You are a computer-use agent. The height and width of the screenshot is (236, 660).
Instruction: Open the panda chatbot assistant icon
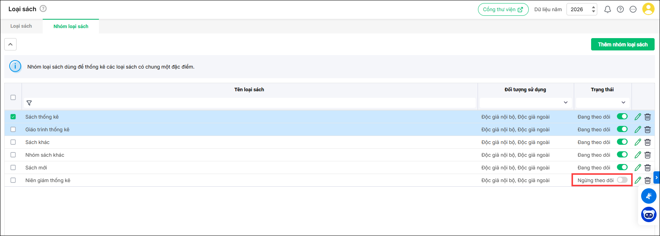pyautogui.click(x=649, y=214)
